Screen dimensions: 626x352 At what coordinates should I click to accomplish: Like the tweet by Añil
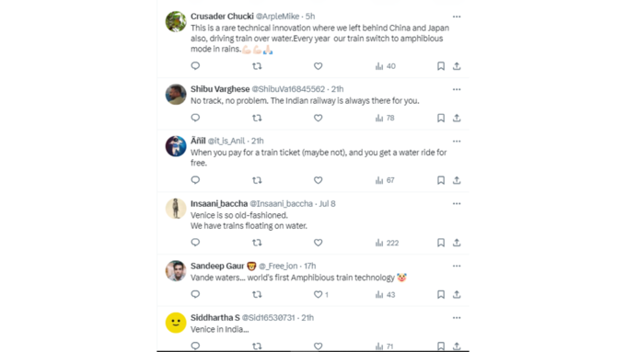pos(318,180)
